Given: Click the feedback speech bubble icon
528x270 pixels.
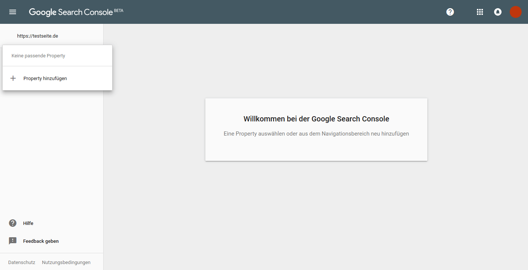Looking at the screenshot, I should click(x=13, y=241).
